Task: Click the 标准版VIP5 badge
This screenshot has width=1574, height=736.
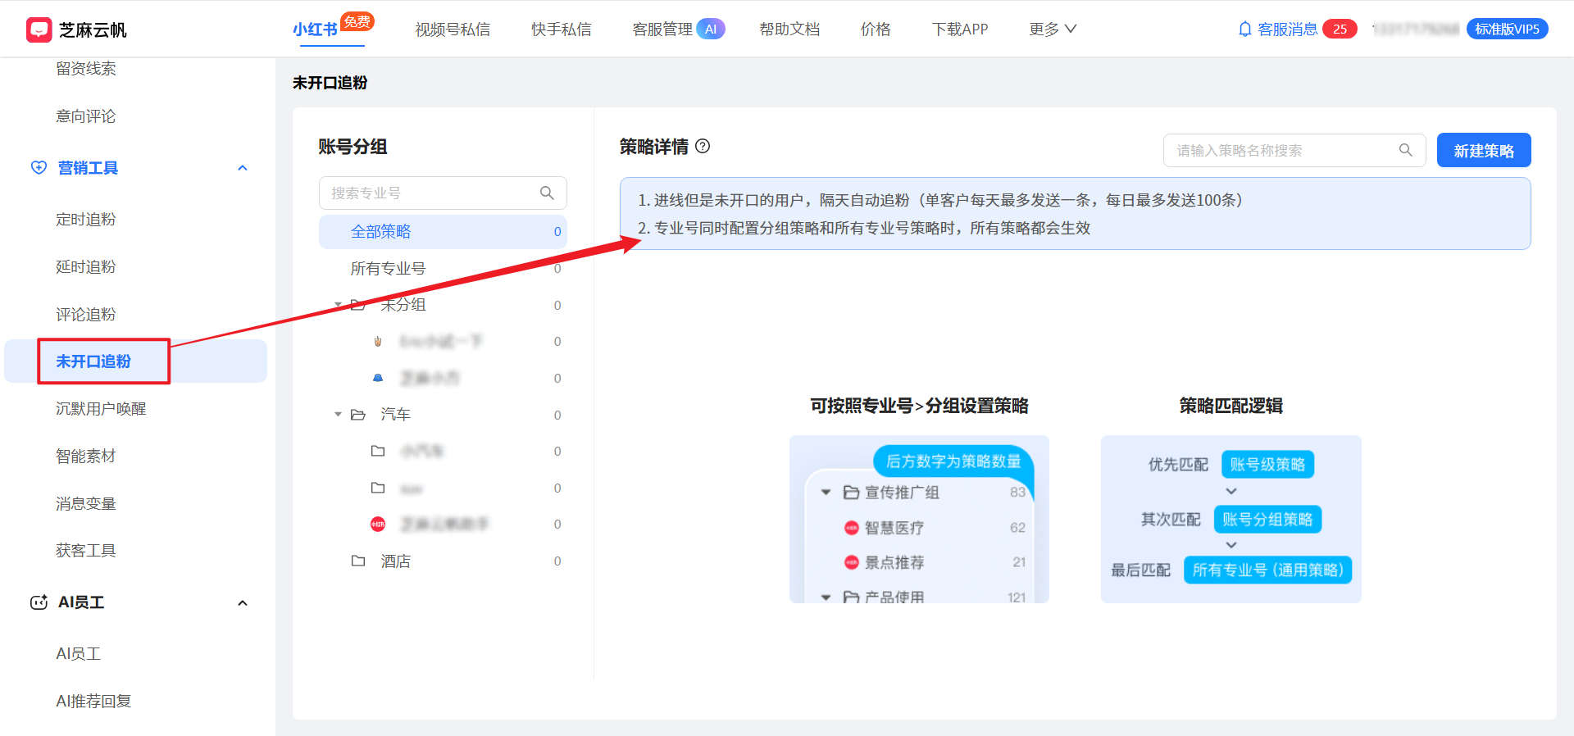Action: [x=1507, y=30]
